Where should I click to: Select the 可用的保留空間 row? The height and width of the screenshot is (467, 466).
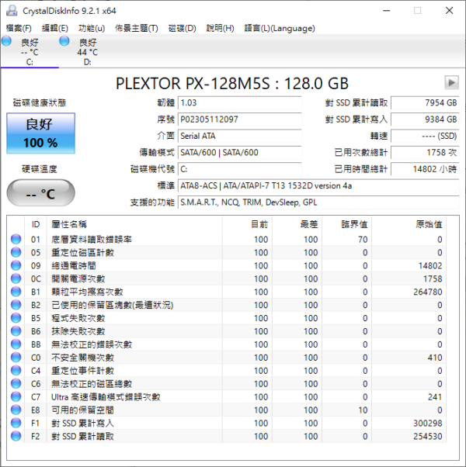tap(227, 410)
